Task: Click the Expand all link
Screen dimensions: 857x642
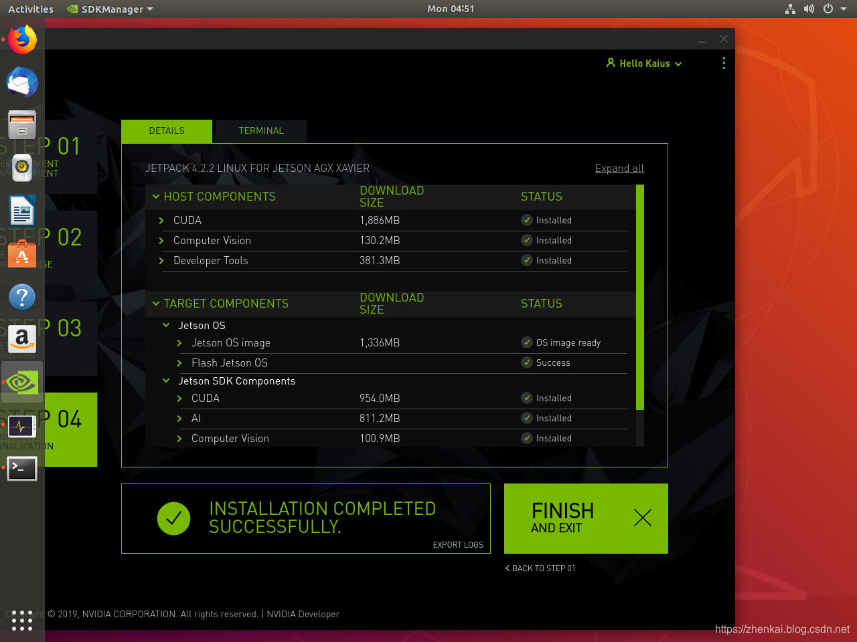Action: 619,169
